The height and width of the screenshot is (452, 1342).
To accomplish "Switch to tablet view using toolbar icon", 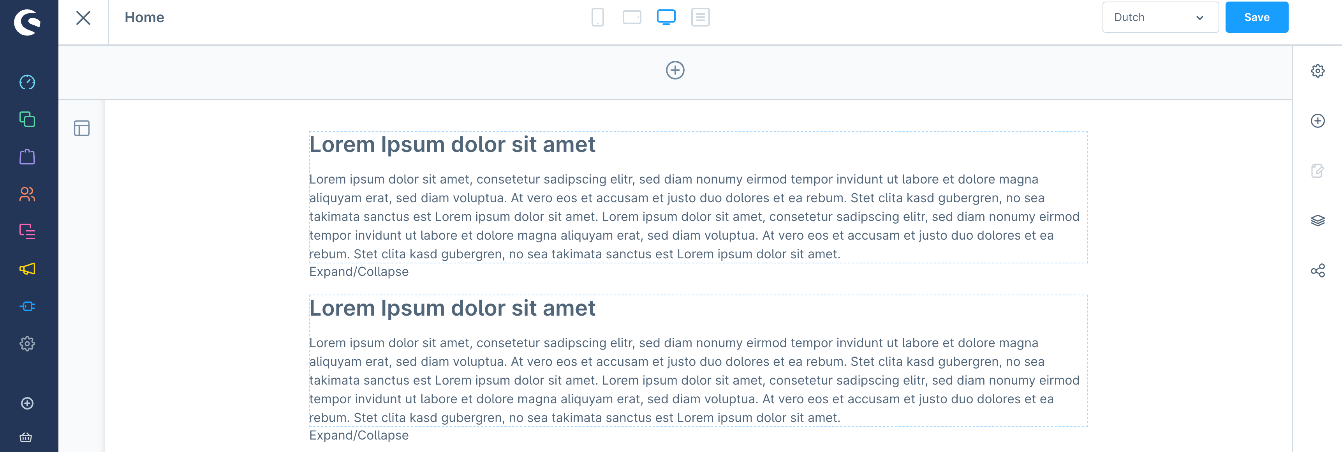I will pyautogui.click(x=631, y=17).
